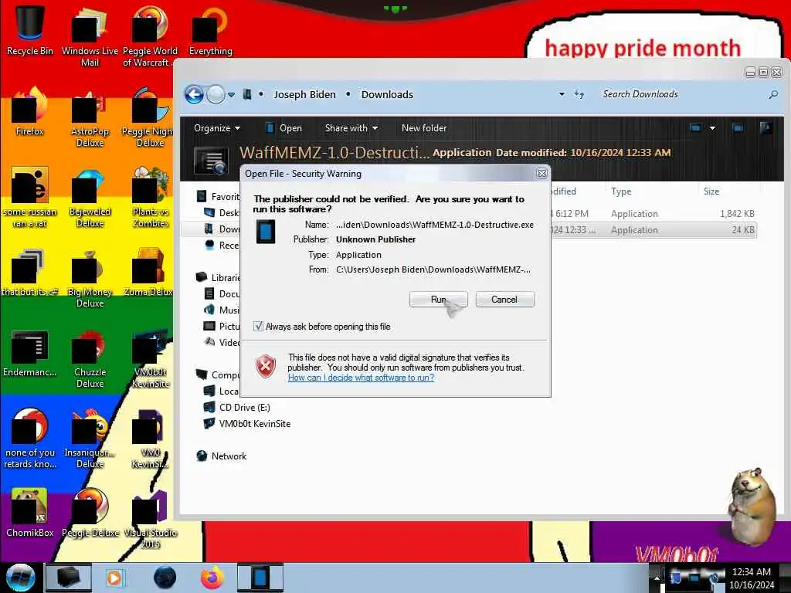Select Libraries in the navigation pane
The image size is (791, 593).
(x=225, y=278)
